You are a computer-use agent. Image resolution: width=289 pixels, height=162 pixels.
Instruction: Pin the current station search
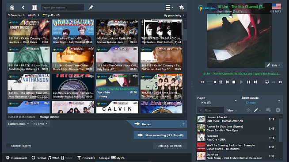(91, 8)
